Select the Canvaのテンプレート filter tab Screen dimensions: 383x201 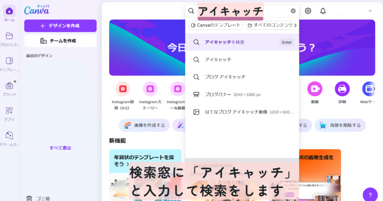(216, 25)
